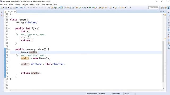Open the Forward history dropdown arrow
The image size is (170, 95).
(130, 8)
